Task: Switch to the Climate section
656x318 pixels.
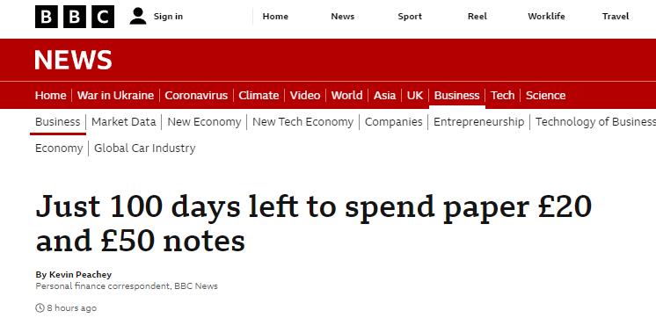Action: pyautogui.click(x=259, y=95)
